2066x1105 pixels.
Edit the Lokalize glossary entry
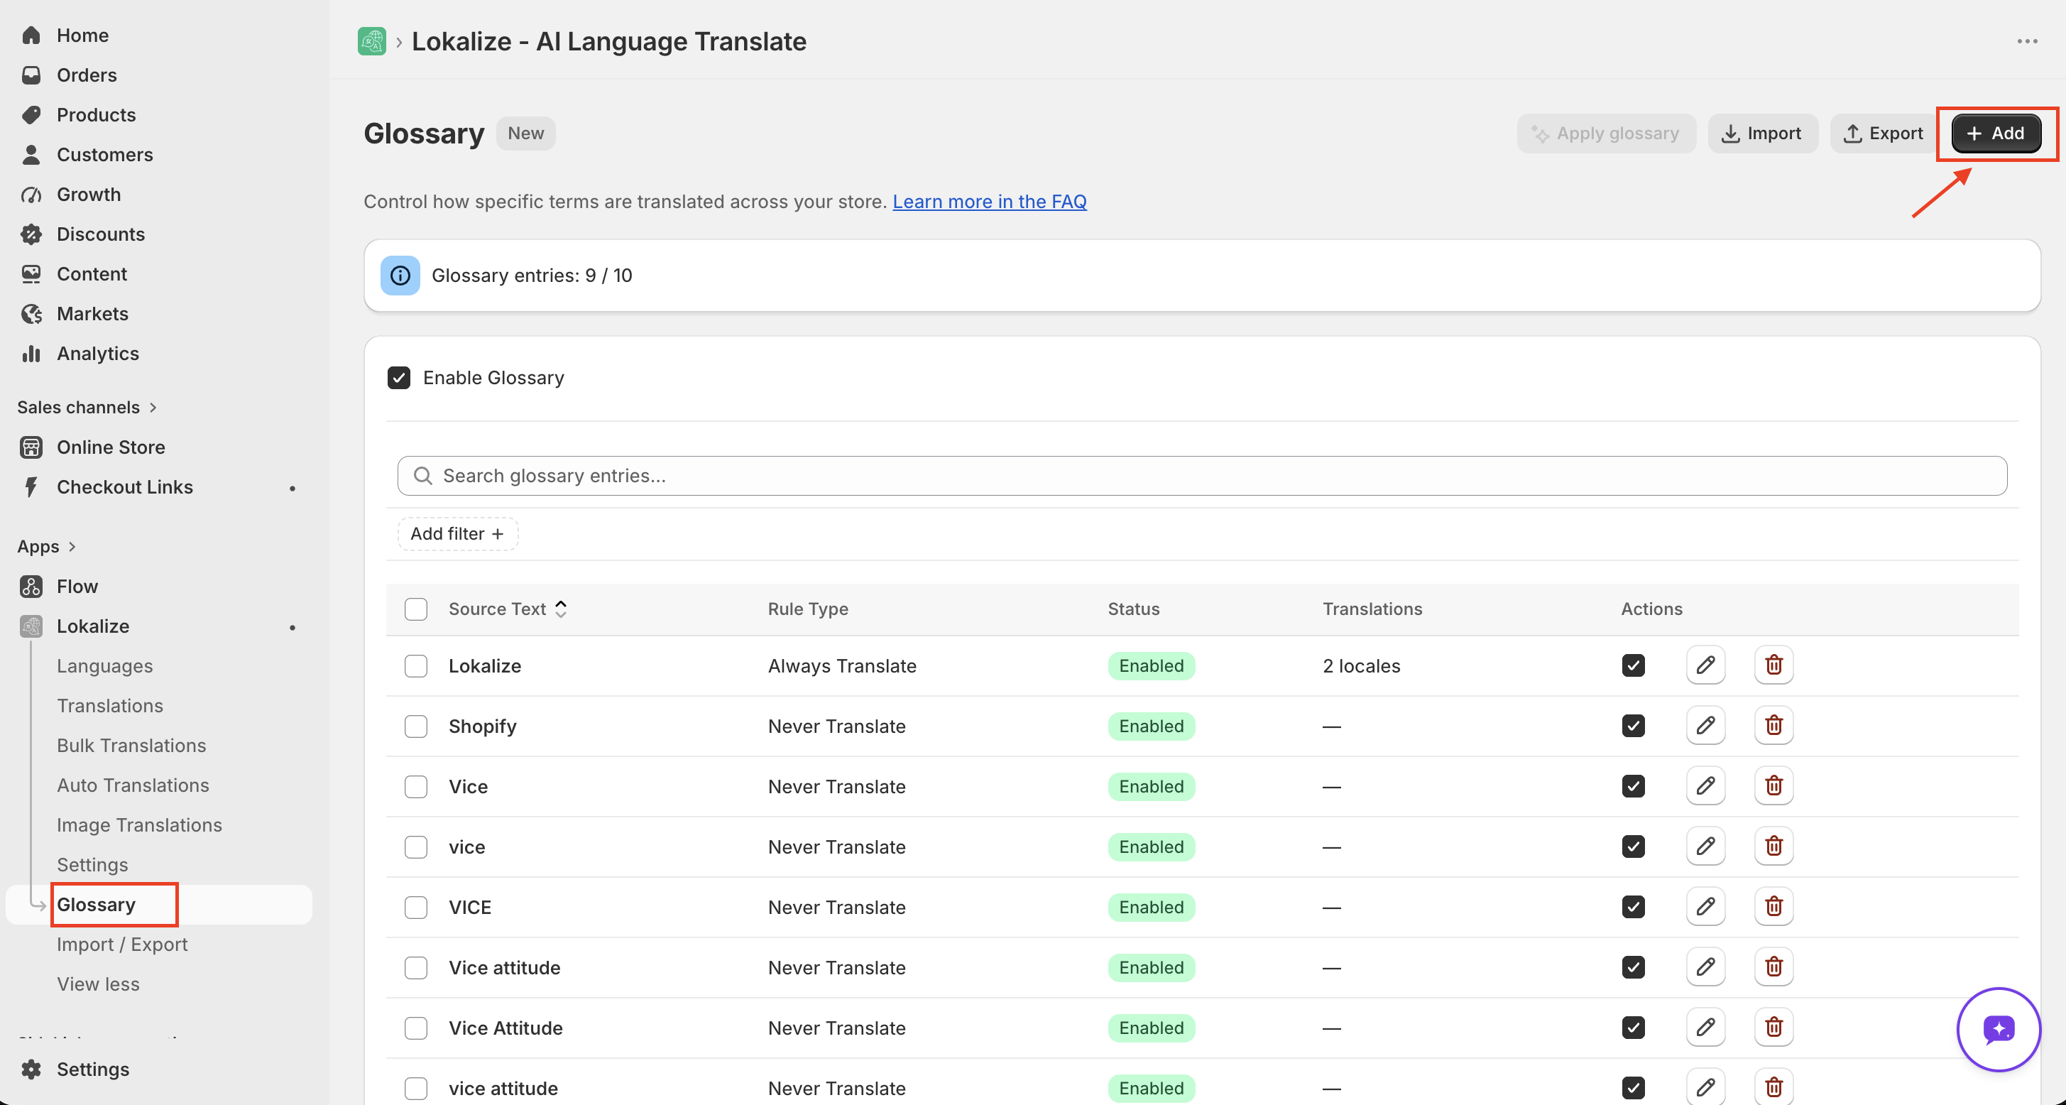coord(1705,665)
